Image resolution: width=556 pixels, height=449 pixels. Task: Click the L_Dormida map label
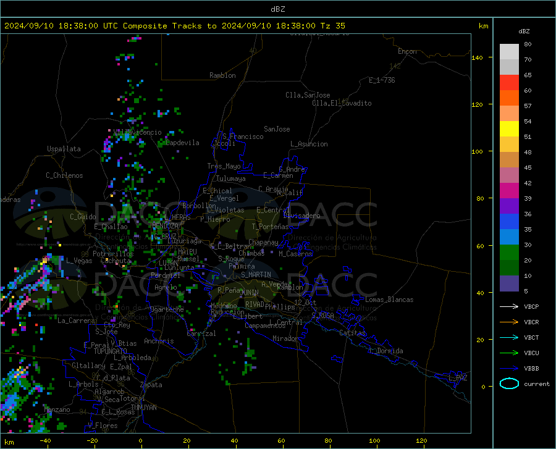pos(385,351)
